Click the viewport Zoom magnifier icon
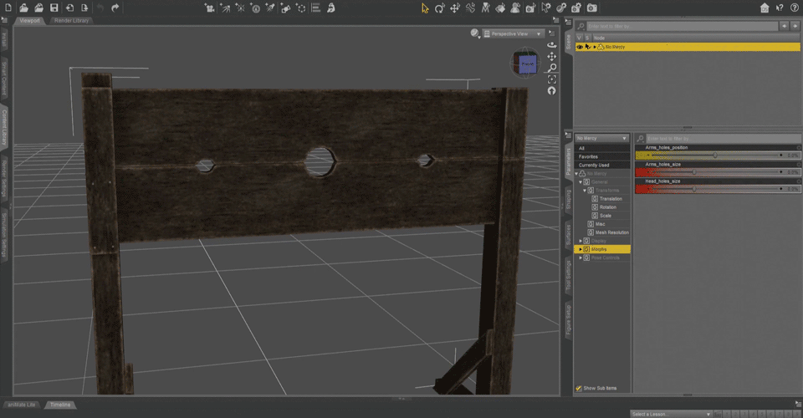Image resolution: width=803 pixels, height=418 pixels. click(551, 68)
